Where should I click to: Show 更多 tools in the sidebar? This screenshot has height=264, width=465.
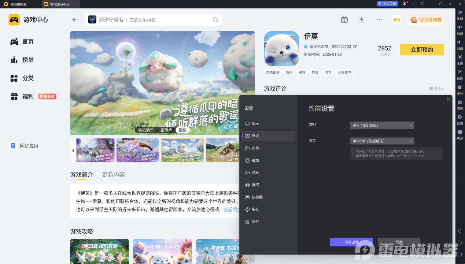460,134
